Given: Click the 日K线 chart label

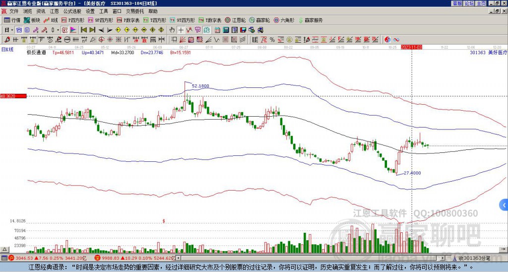Looking at the screenshot, I should [x=8, y=49].
